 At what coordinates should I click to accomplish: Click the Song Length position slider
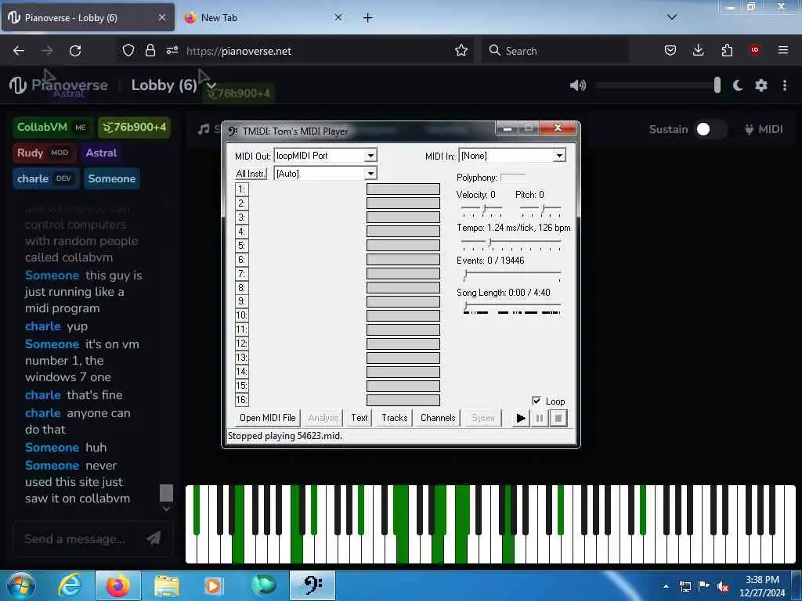click(511, 307)
